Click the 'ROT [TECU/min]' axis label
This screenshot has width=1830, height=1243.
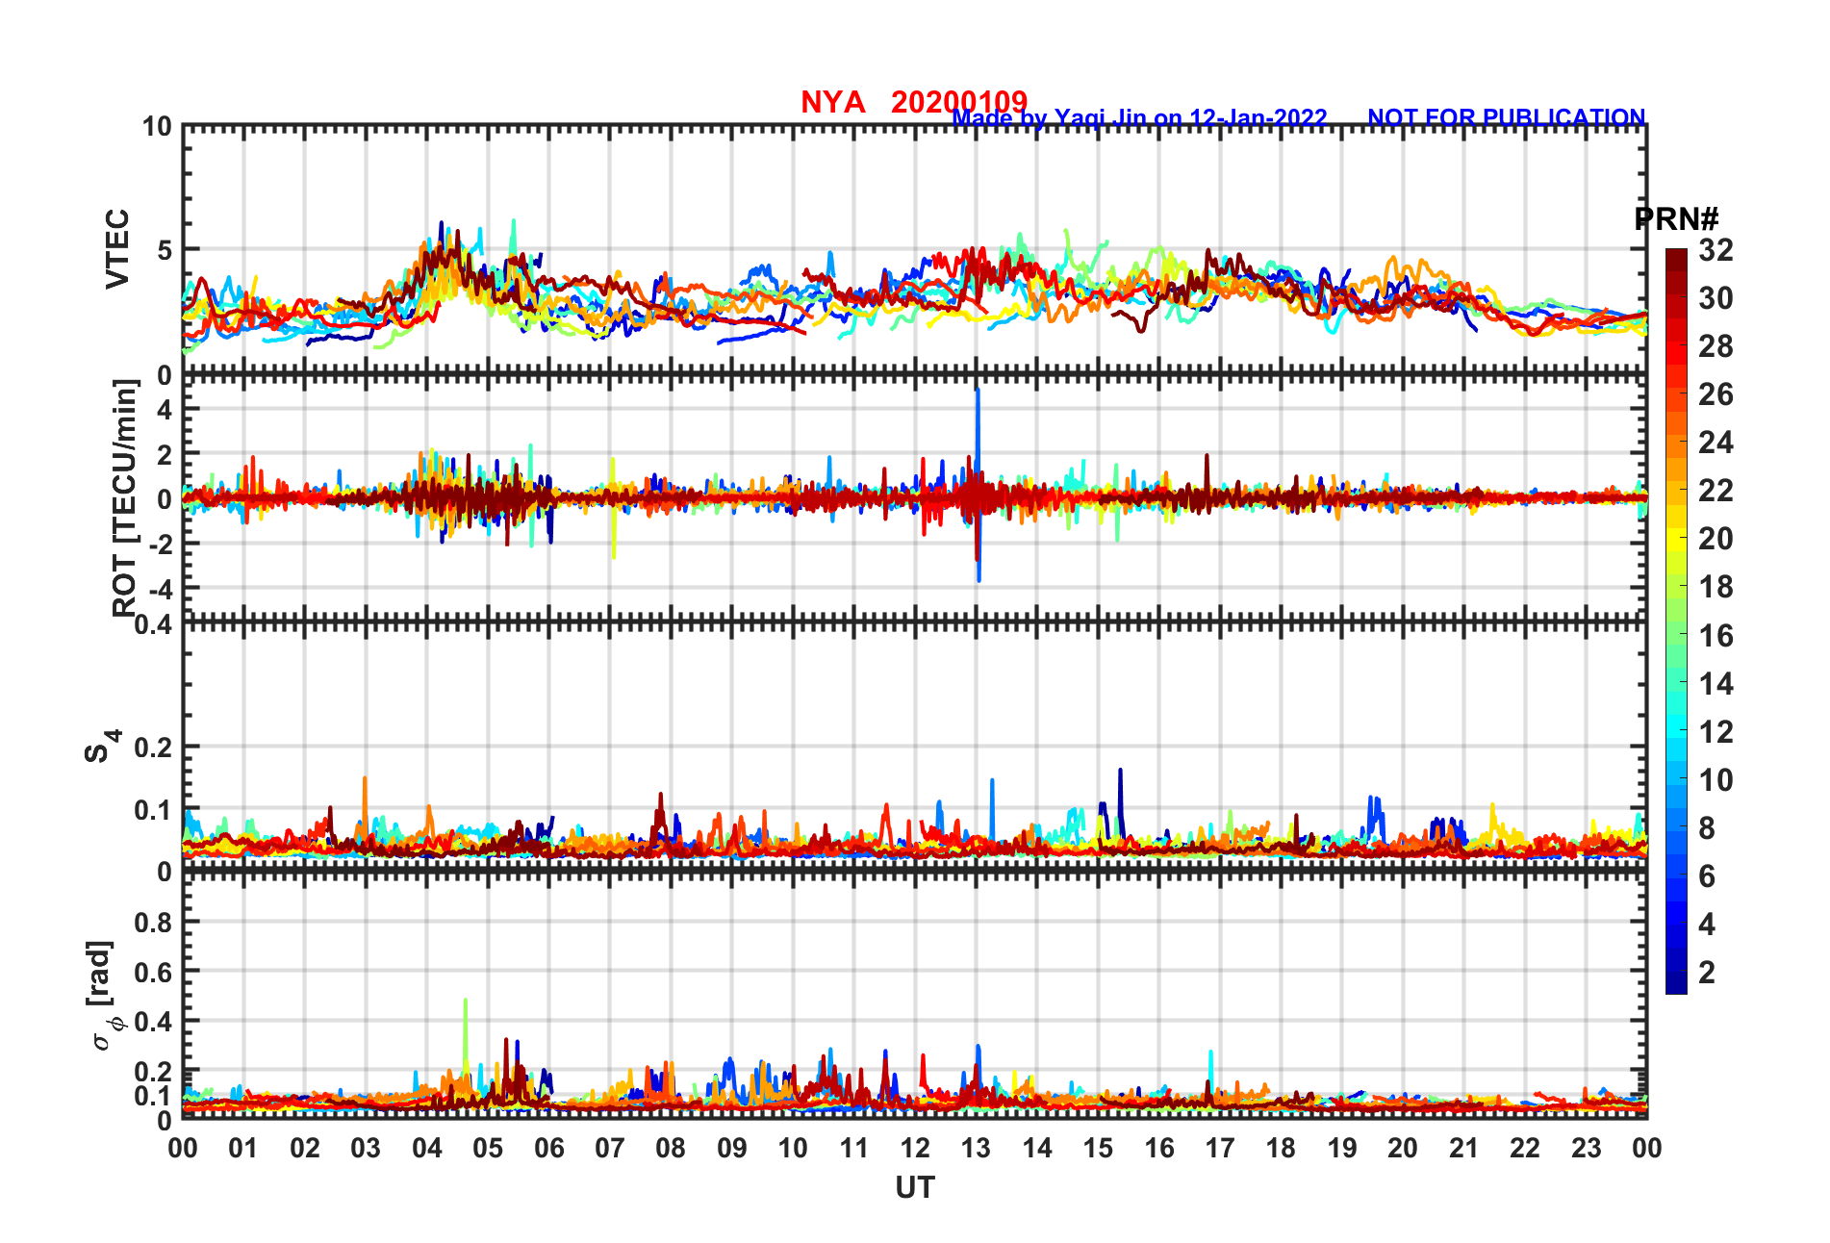pyautogui.click(x=125, y=498)
